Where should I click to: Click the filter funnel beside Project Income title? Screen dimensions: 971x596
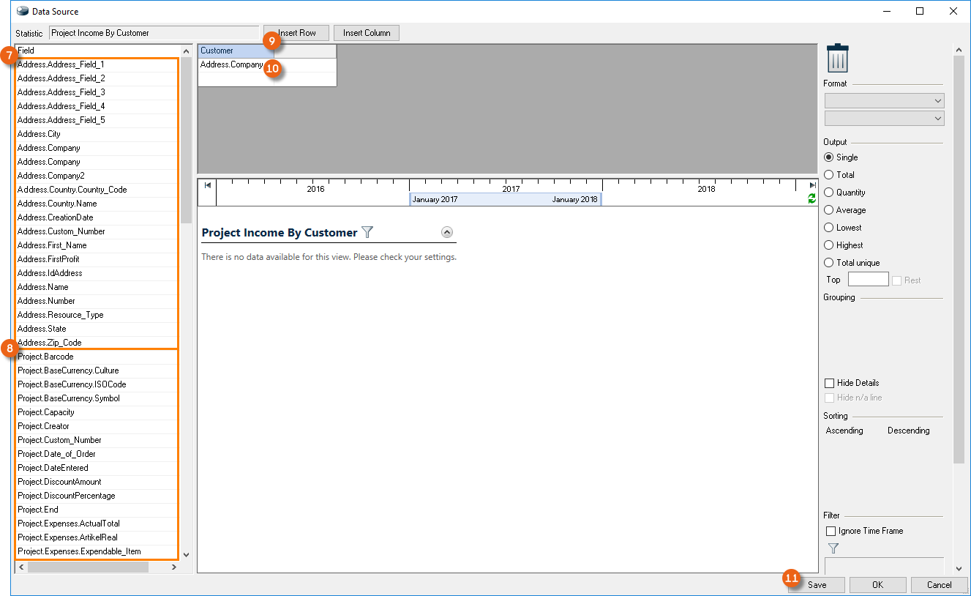(367, 232)
